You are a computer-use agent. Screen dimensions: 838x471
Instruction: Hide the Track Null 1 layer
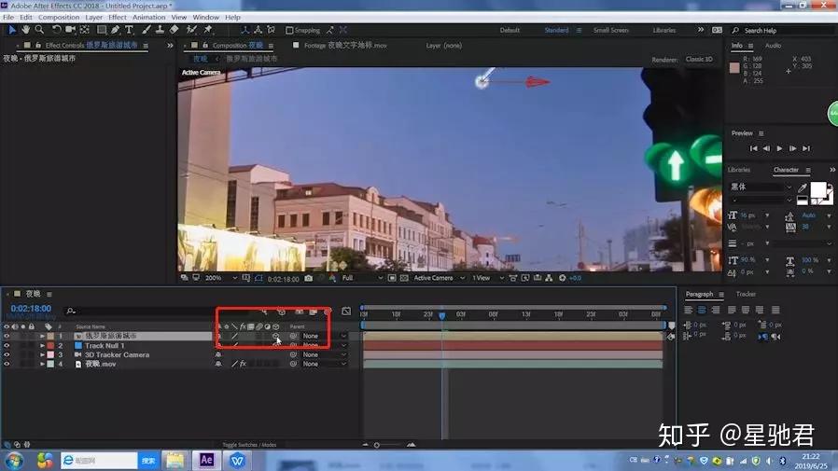click(7, 346)
